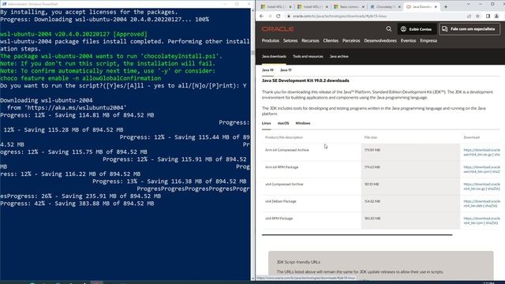This screenshot has height=284, width=505.
Task: Open the Parceiros menu
Action: 351,41
